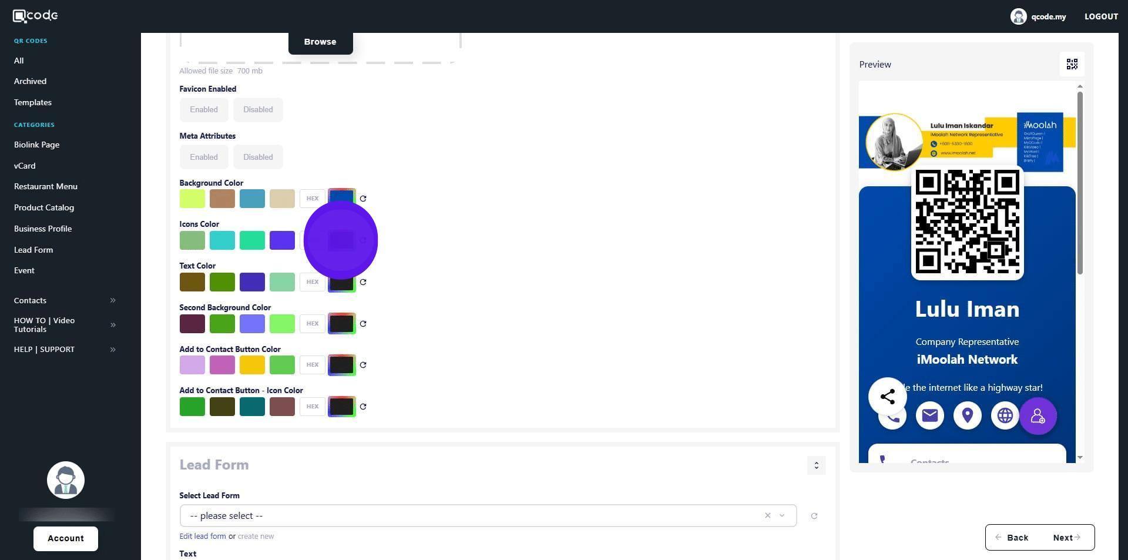Proceed with the Next button
The image size is (1128, 560).
tap(1066, 538)
